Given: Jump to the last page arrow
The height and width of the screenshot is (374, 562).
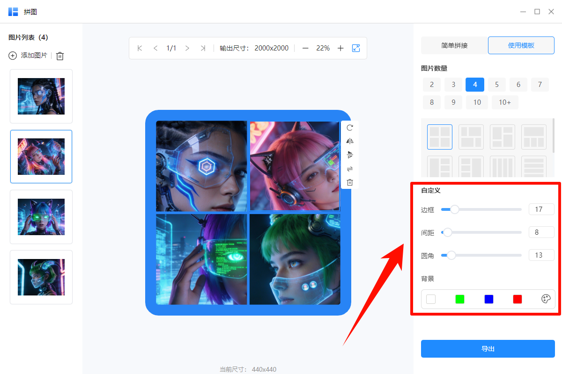Looking at the screenshot, I should 203,48.
